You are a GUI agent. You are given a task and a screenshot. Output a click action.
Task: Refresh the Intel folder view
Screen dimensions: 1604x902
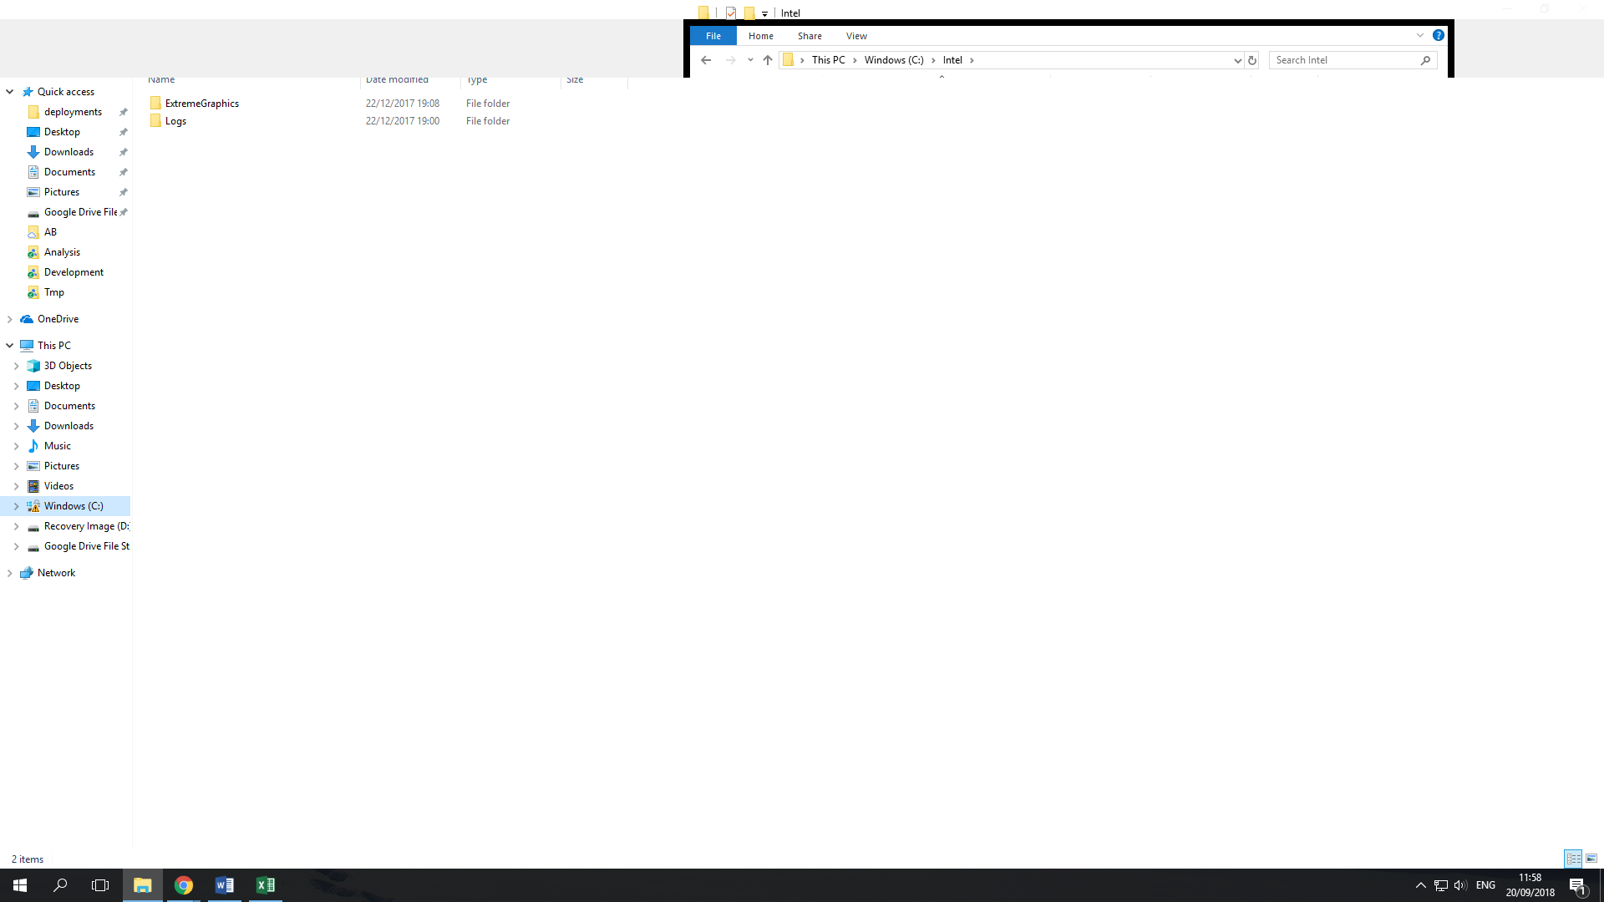pyautogui.click(x=1252, y=60)
